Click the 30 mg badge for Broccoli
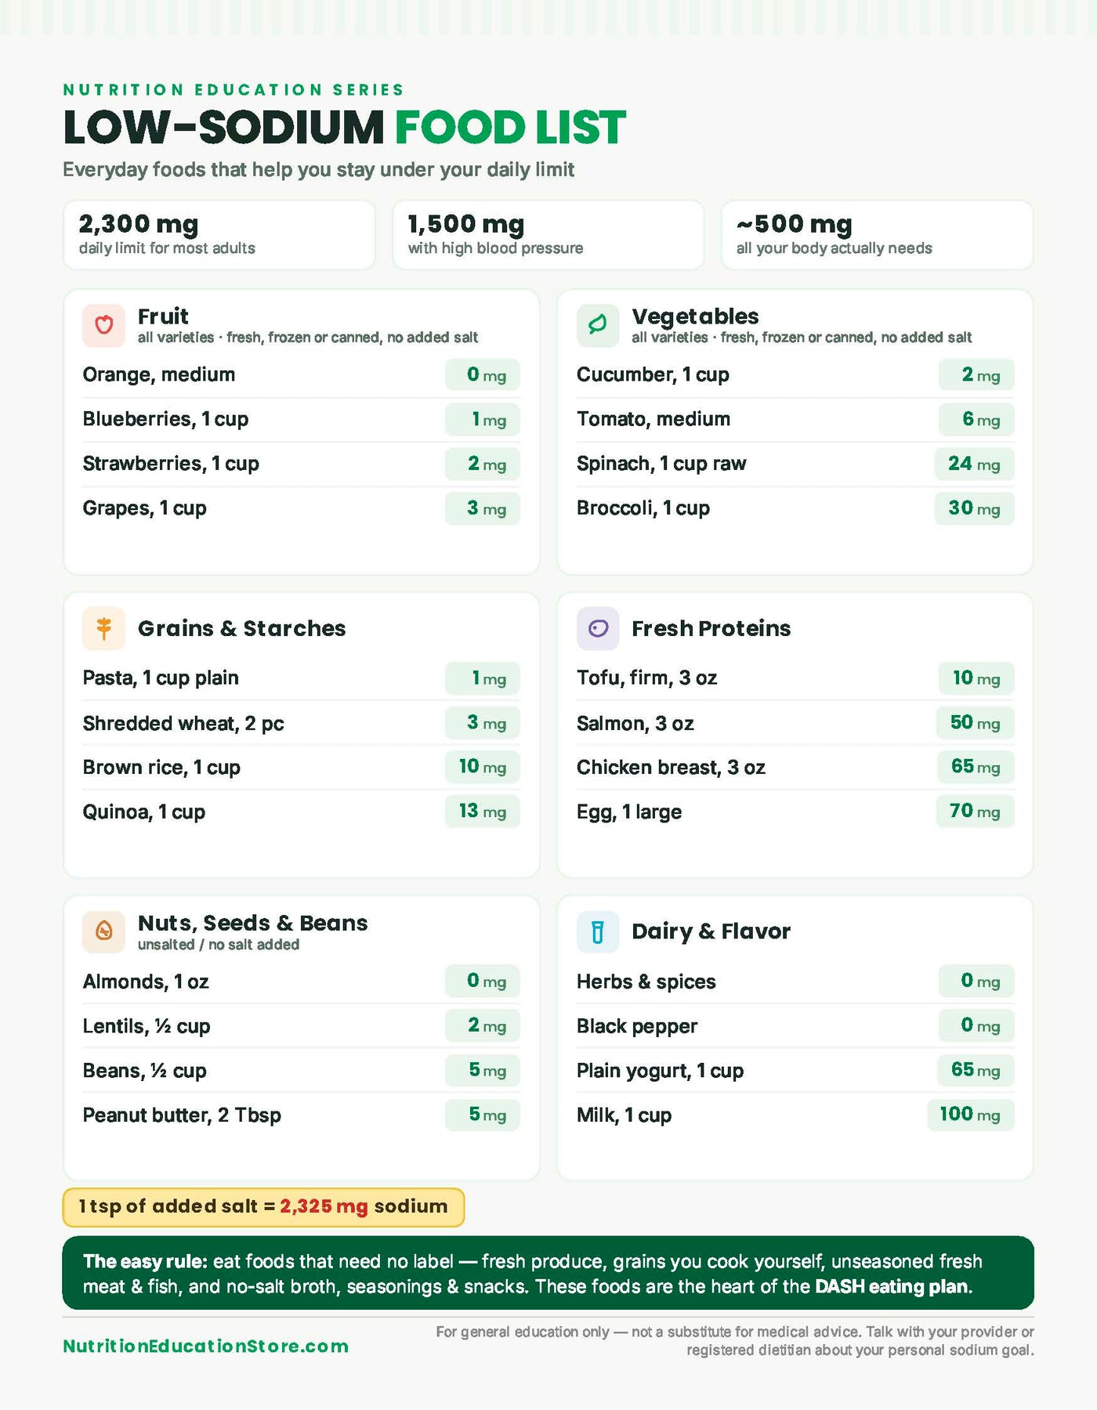 point(975,508)
